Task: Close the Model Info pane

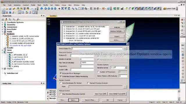Action: (x=44, y=16)
